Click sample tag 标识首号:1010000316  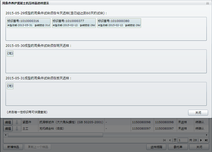click(x=29, y=23)
